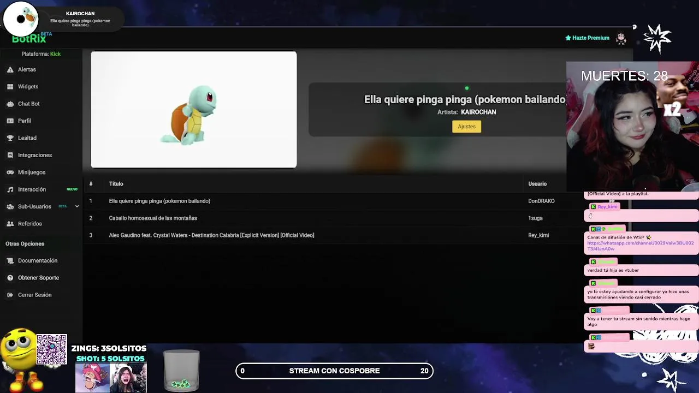Click user 1suga in the queue

click(x=535, y=218)
